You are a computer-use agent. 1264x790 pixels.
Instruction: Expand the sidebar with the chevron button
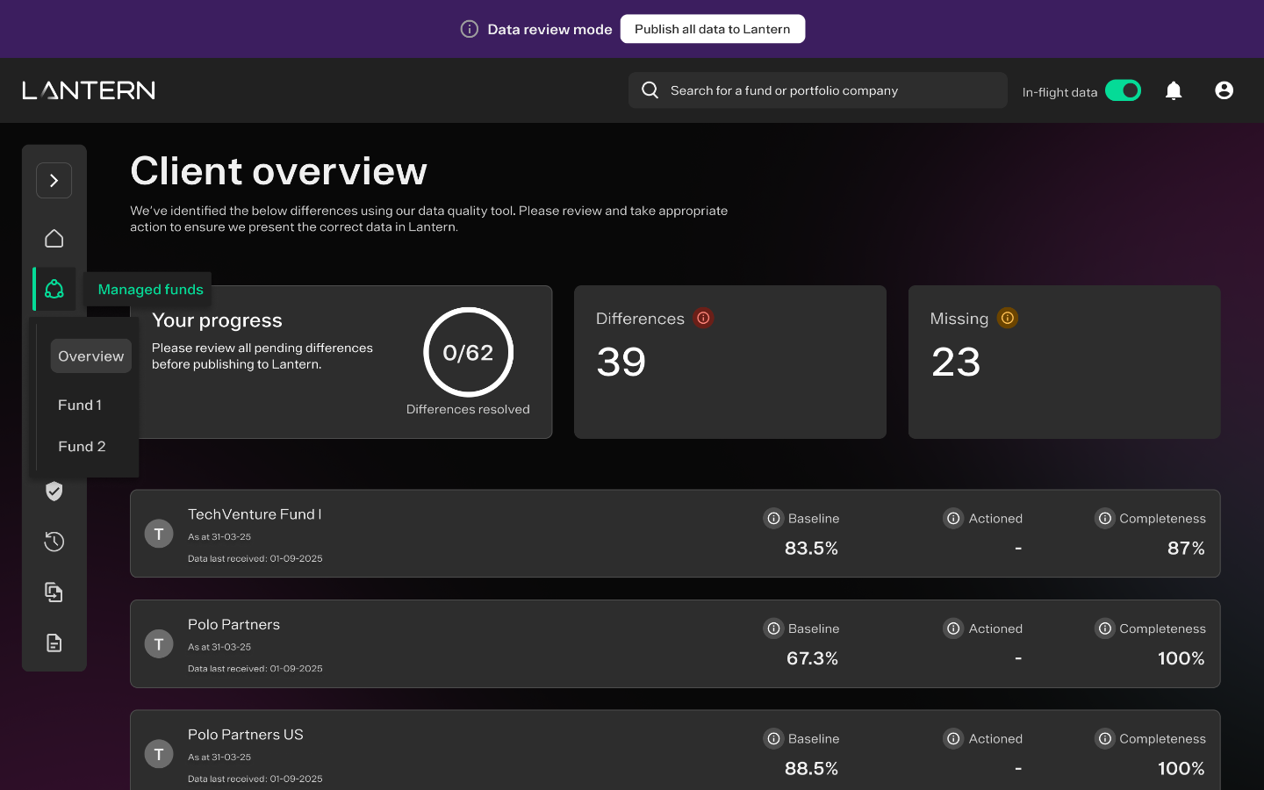click(x=54, y=181)
